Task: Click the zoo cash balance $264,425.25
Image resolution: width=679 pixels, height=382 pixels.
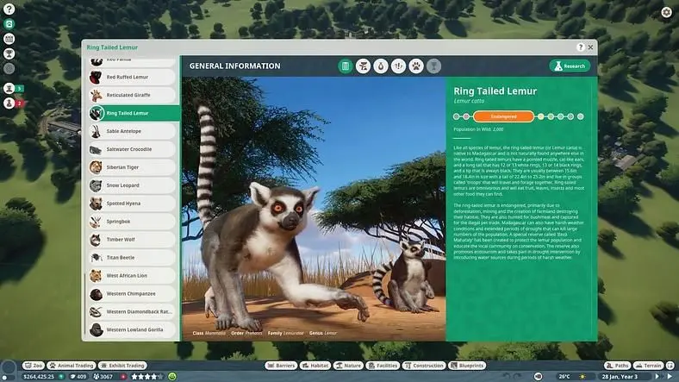Action: (39, 377)
